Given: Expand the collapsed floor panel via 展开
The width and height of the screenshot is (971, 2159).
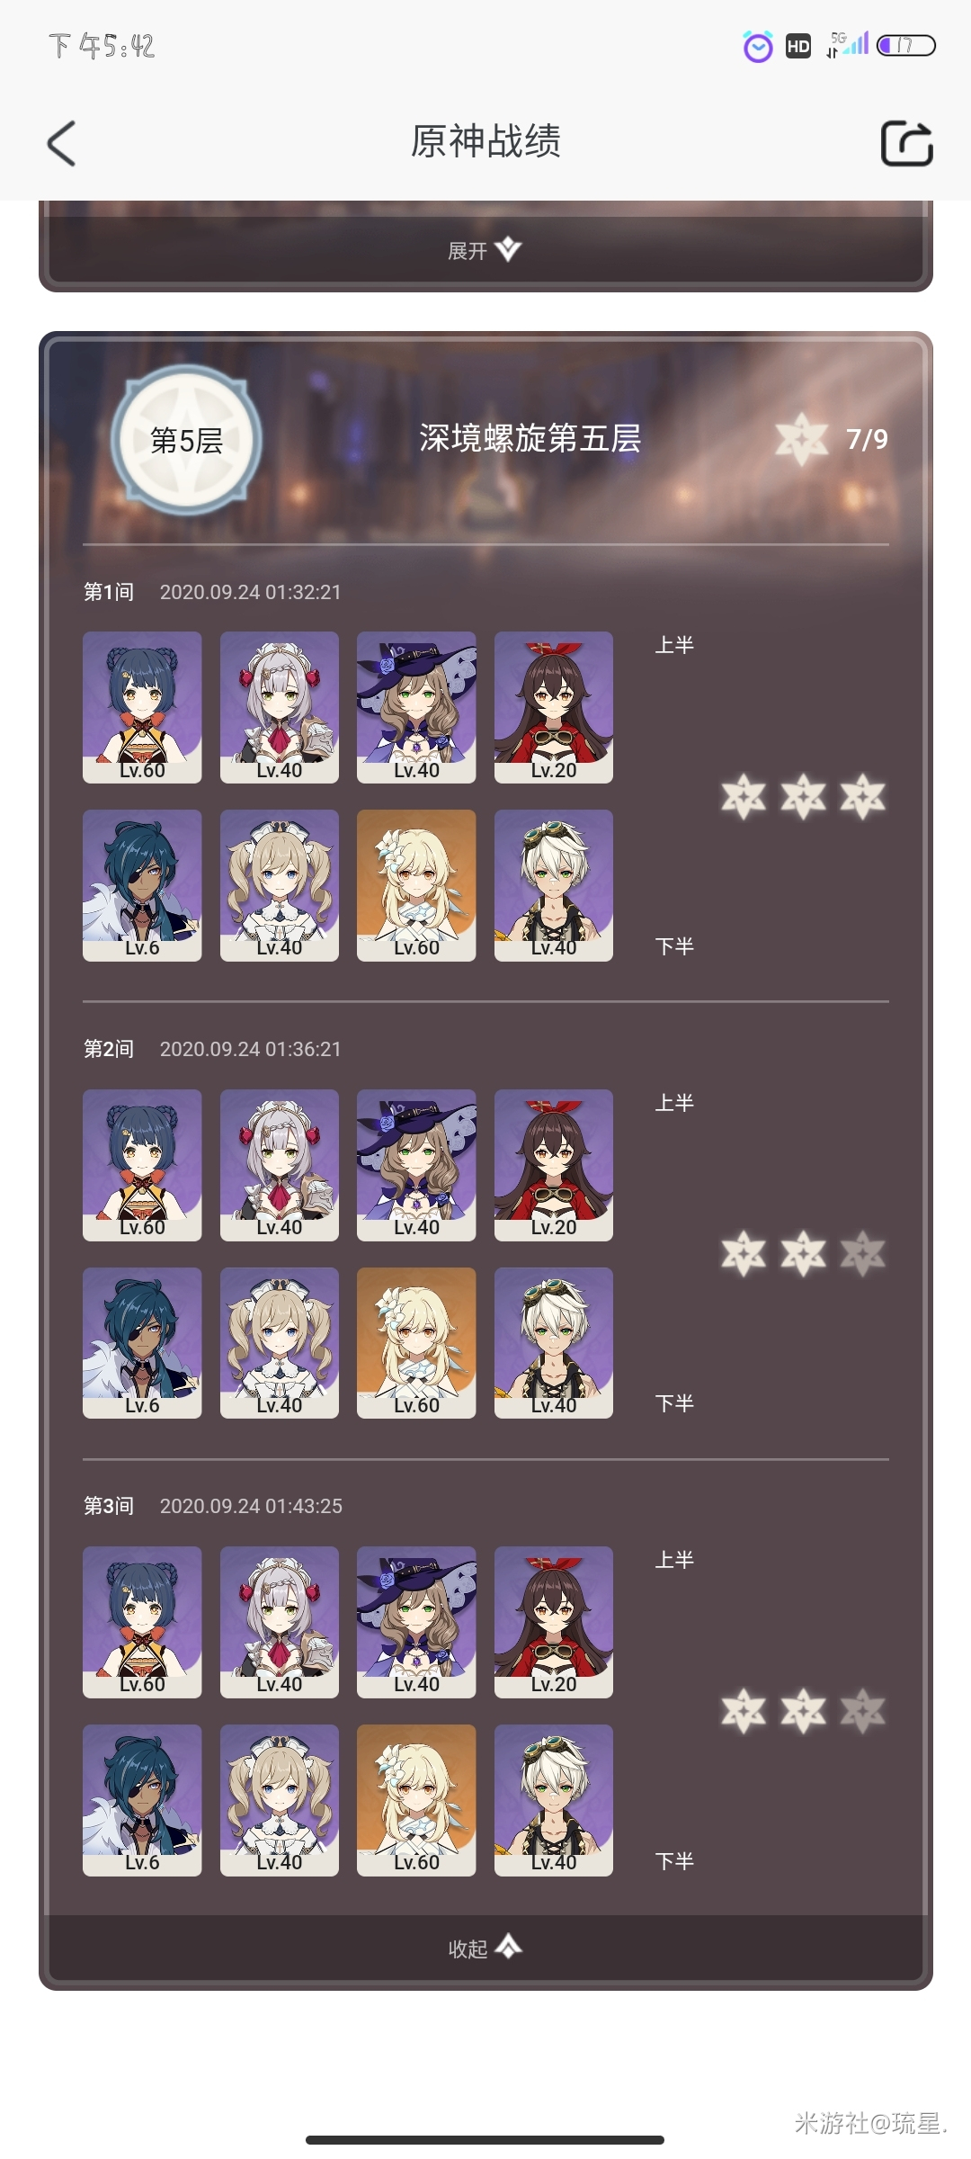Looking at the screenshot, I should tap(485, 250).
